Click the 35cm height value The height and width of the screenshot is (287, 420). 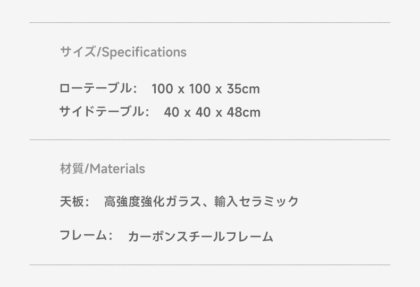tap(243, 89)
